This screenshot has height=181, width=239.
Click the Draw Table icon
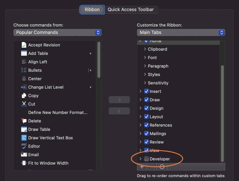point(24,129)
